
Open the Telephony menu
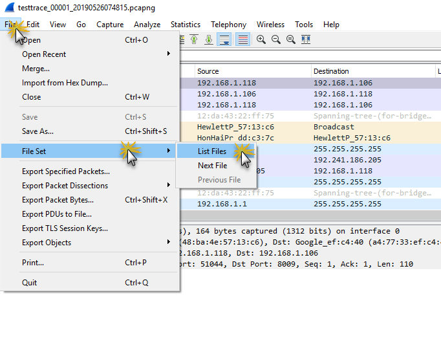pyautogui.click(x=228, y=25)
